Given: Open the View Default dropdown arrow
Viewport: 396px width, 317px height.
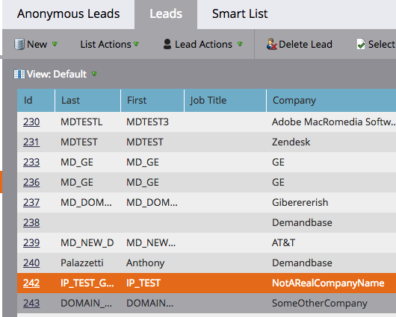Looking at the screenshot, I should pyautogui.click(x=94, y=74).
